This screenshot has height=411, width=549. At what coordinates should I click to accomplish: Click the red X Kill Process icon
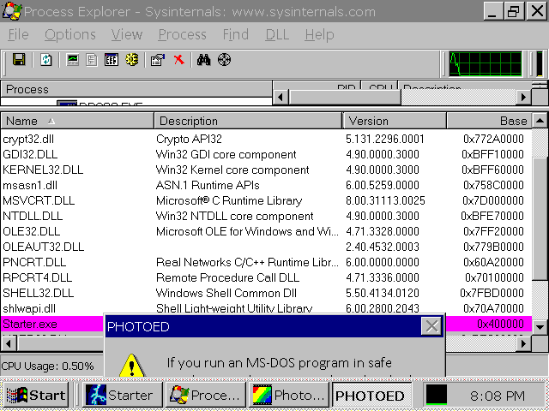point(179,60)
